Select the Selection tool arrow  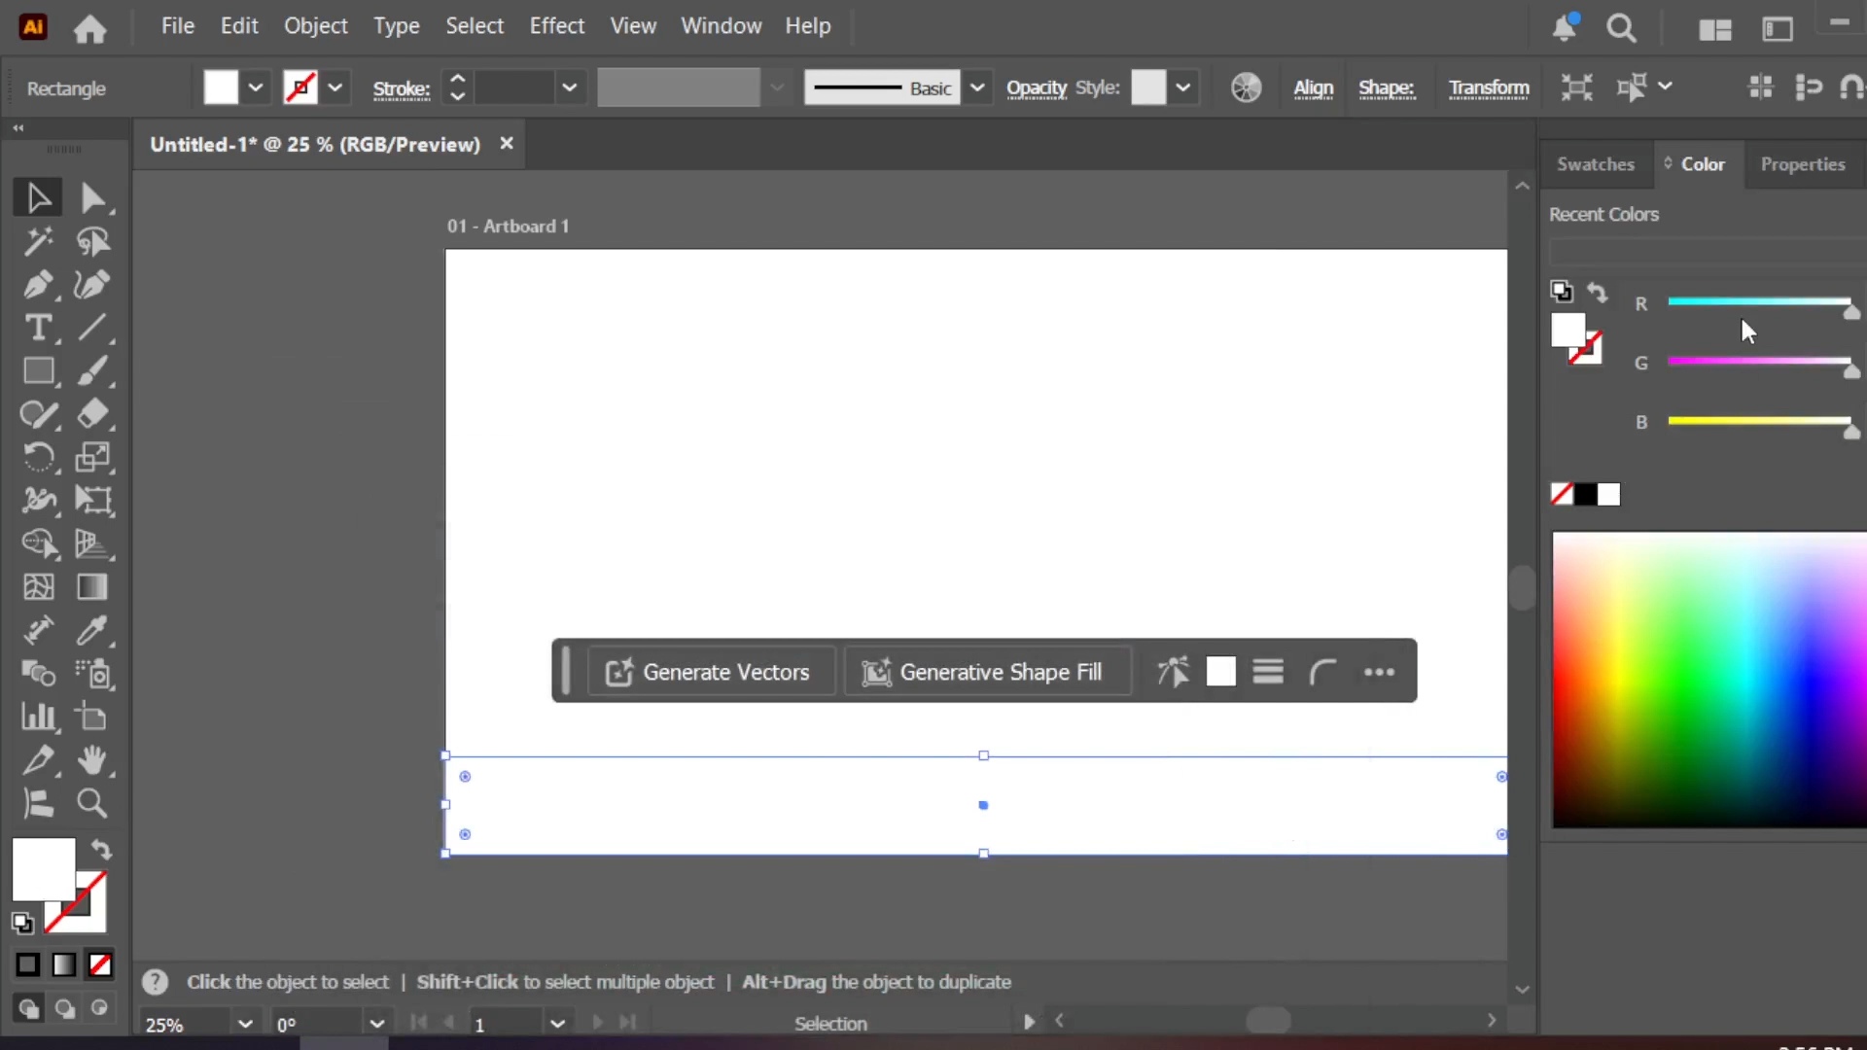(38, 197)
